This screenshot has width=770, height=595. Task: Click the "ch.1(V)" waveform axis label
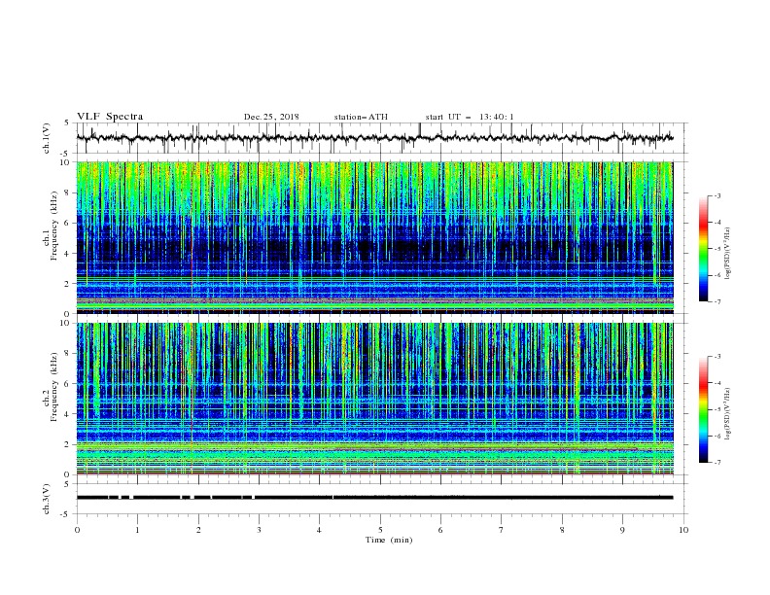(47, 138)
